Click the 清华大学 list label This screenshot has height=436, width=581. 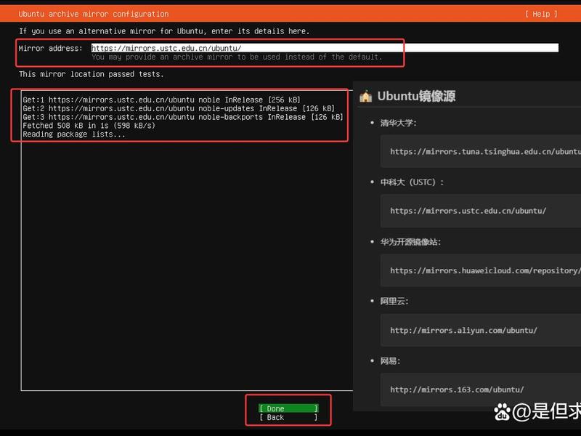[x=398, y=123]
